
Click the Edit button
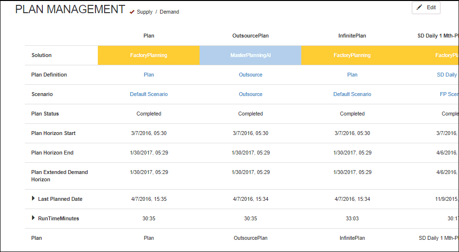click(426, 8)
